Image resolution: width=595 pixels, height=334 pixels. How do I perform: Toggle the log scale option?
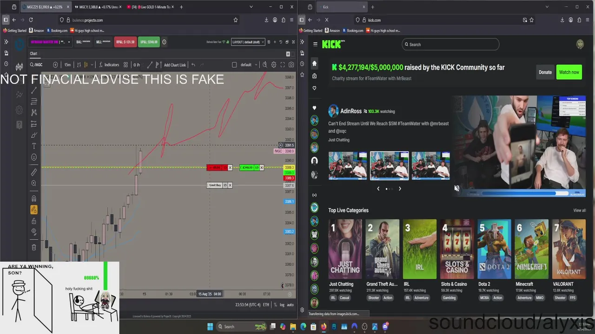point(282,305)
